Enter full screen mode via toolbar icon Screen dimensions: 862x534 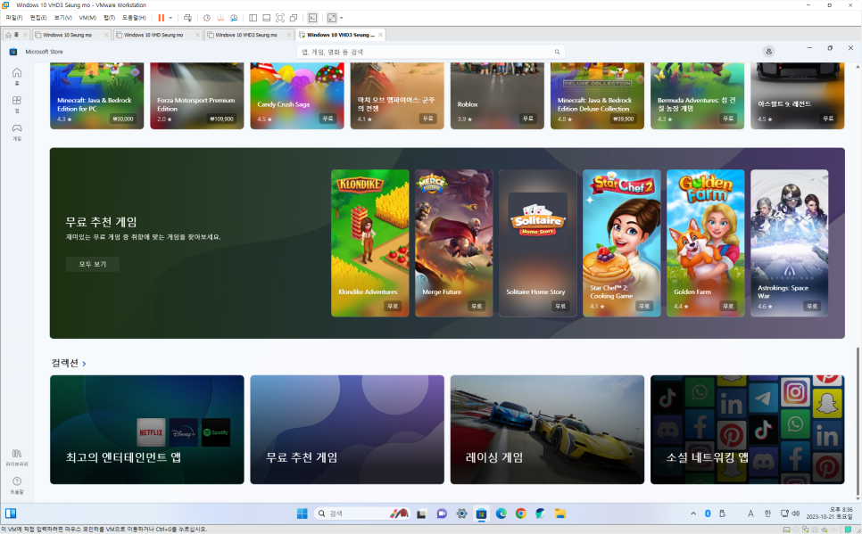pos(280,18)
